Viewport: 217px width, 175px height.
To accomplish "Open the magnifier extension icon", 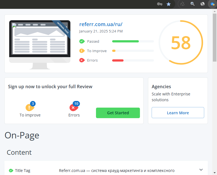I will point(192,4).
